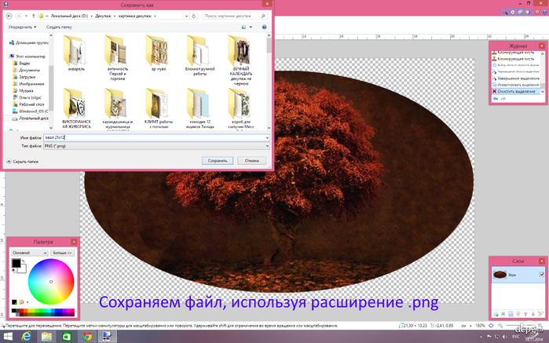Refresh the folder view in Save dialog
Viewport: 549px width, 343px height.
194,16
